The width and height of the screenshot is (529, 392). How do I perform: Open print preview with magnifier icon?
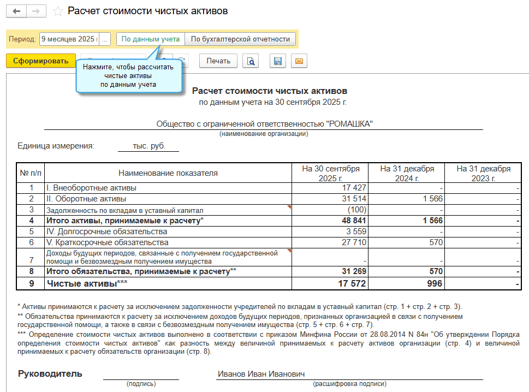pyautogui.click(x=251, y=61)
